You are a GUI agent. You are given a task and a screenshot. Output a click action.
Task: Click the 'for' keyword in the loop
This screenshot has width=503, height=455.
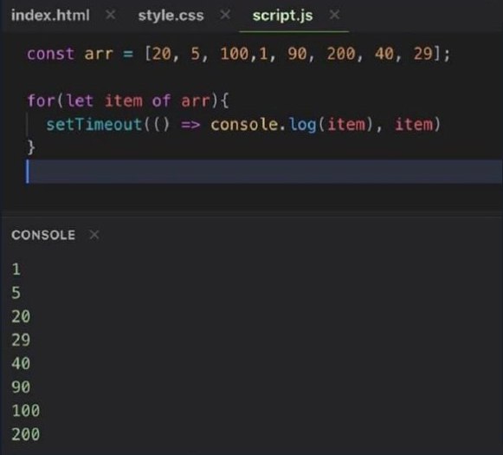(x=41, y=101)
